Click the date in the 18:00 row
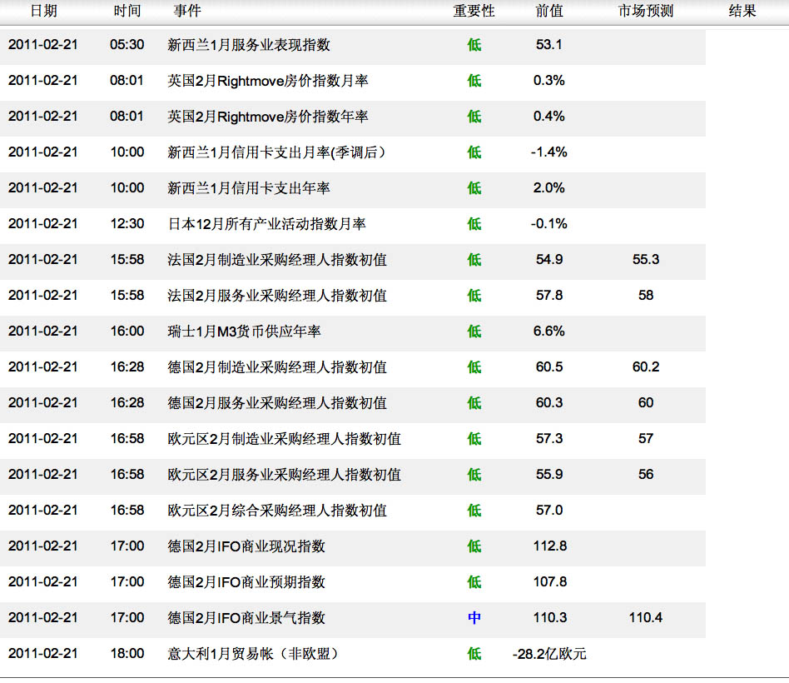The width and height of the screenshot is (789, 683). (x=42, y=653)
